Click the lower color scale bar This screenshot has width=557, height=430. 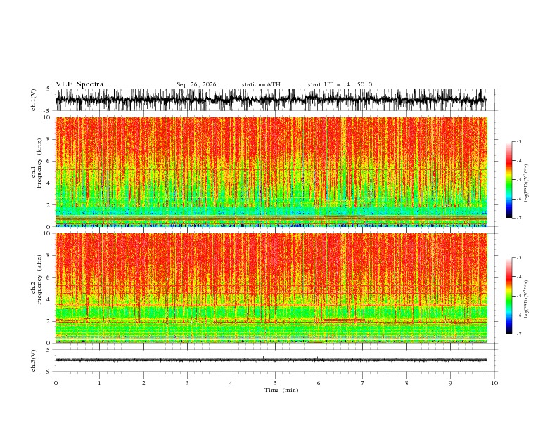508,296
